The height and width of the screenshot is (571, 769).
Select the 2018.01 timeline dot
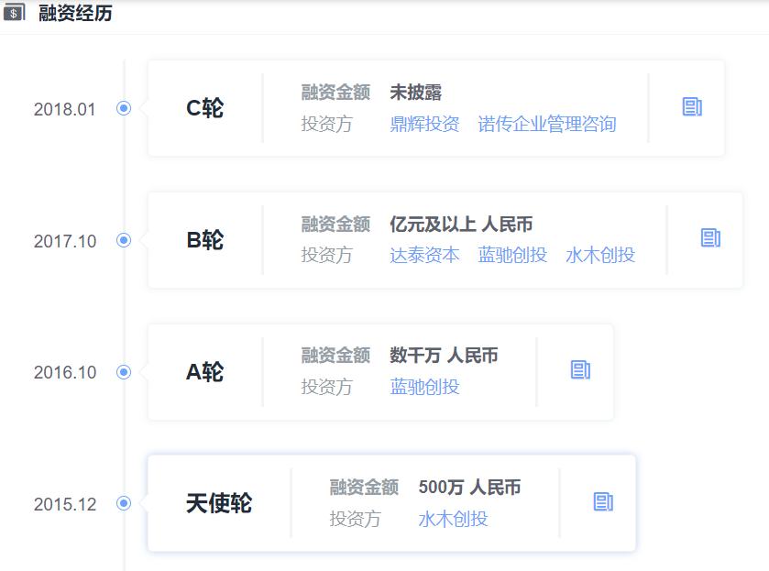point(124,108)
